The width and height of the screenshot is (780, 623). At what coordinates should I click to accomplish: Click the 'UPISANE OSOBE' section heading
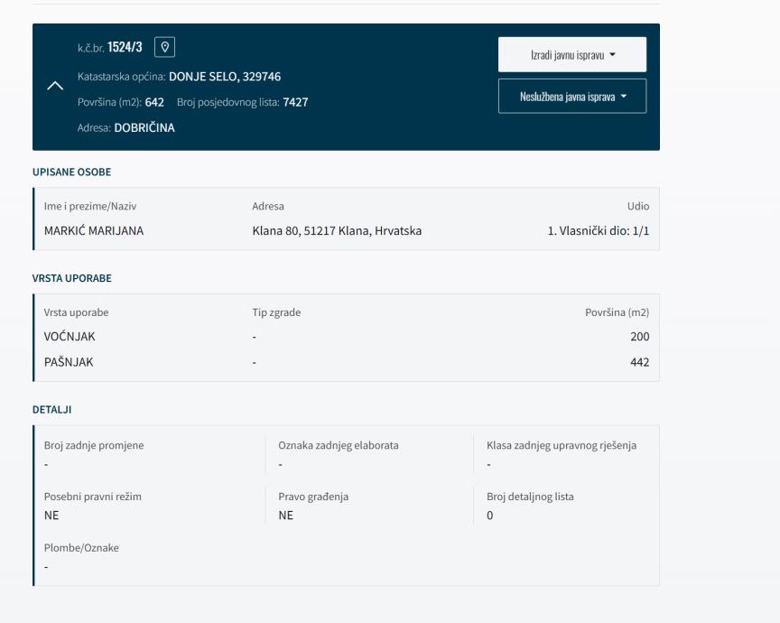[71, 172]
